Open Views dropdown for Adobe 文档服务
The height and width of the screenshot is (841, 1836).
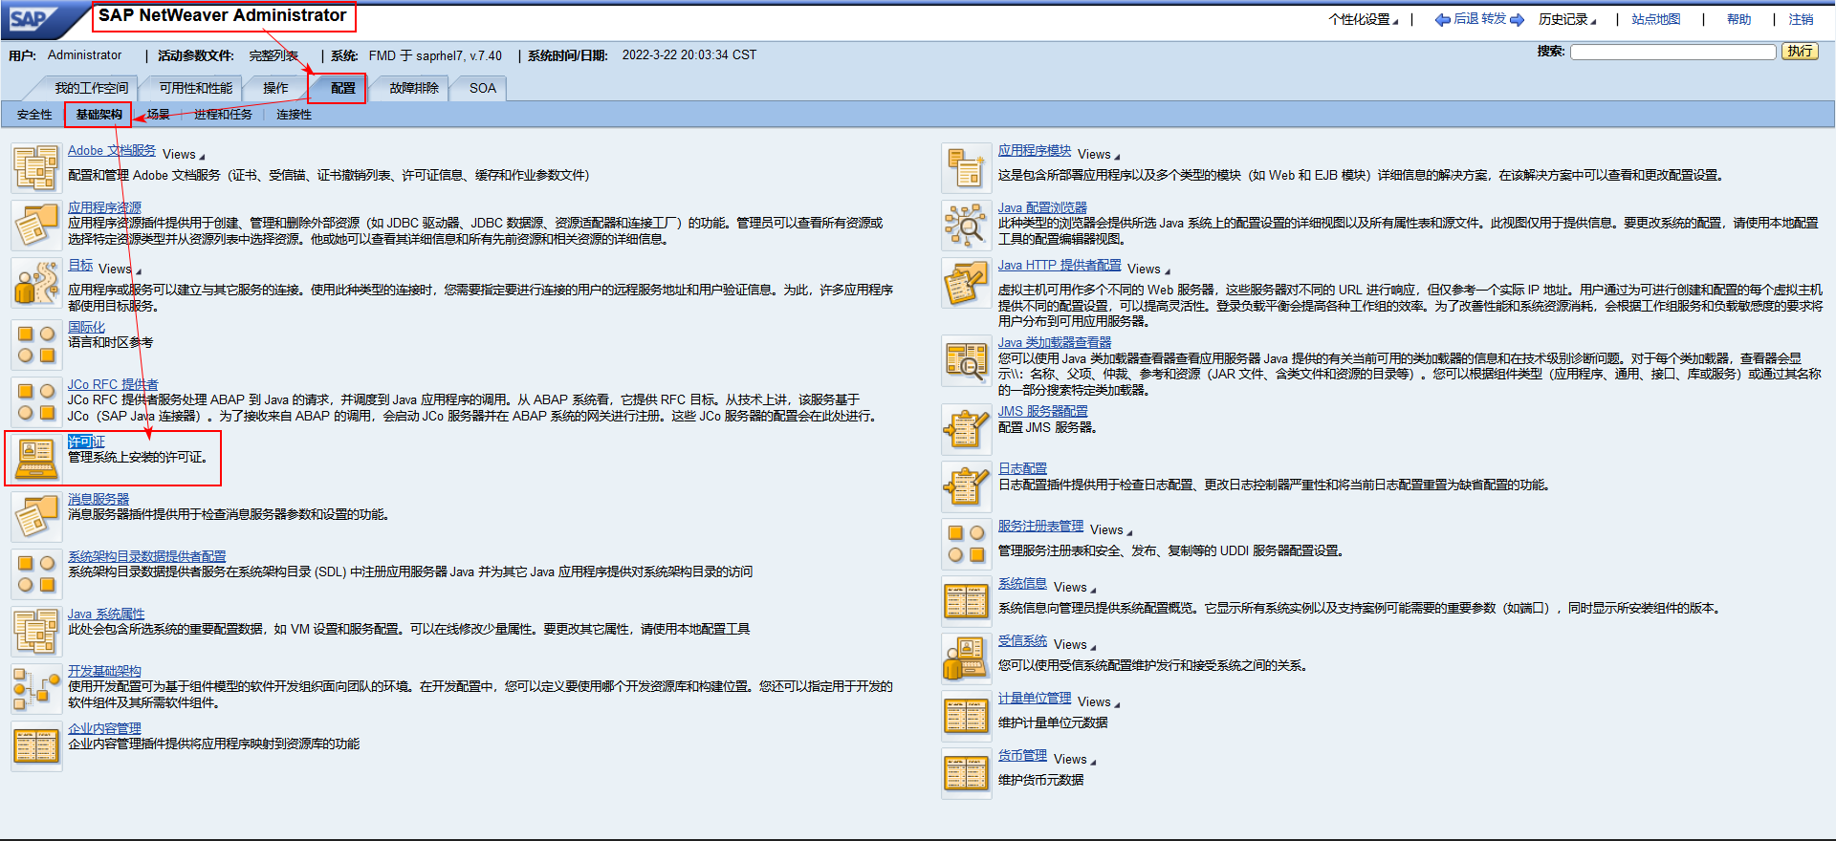[184, 155]
